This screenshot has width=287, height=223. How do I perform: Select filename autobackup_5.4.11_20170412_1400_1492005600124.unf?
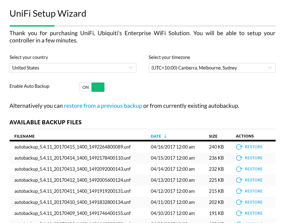point(72,180)
